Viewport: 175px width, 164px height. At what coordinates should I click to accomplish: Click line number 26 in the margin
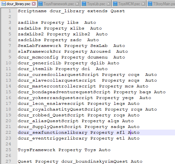[x=8, y=156]
